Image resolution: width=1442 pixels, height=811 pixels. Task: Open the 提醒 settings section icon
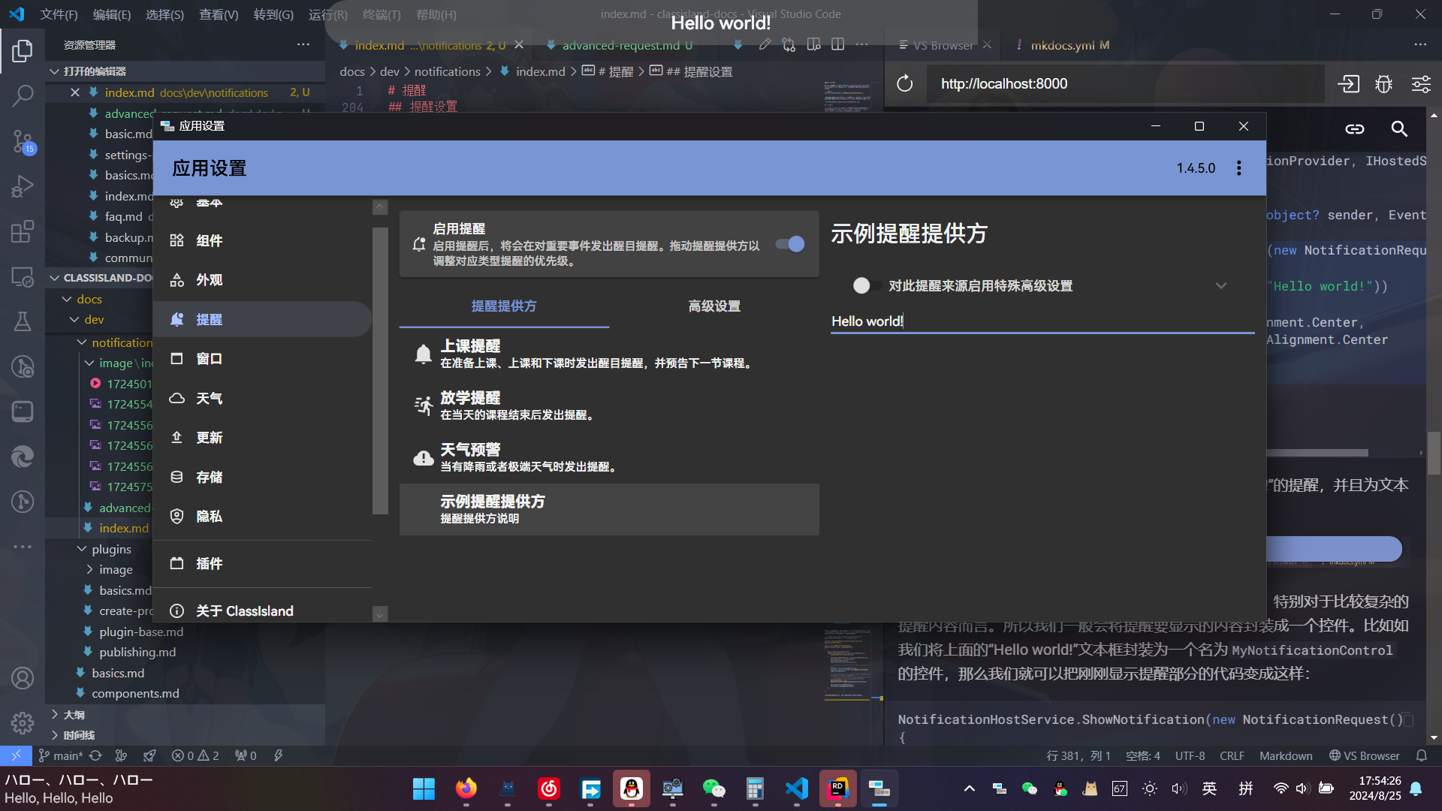point(176,319)
